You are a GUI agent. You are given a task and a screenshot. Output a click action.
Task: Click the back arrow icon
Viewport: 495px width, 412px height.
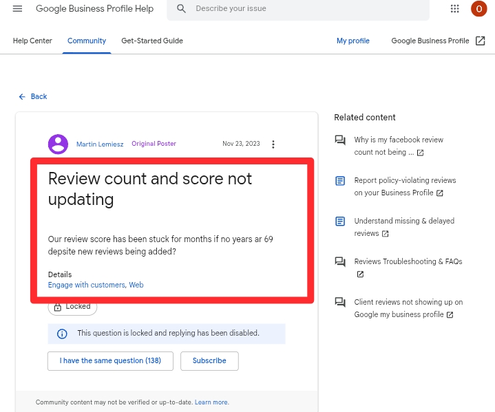click(22, 96)
